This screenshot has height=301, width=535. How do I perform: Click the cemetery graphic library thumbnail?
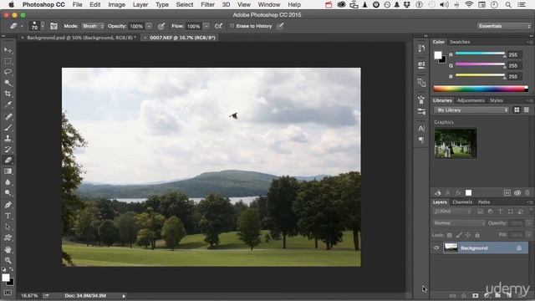[x=455, y=143]
